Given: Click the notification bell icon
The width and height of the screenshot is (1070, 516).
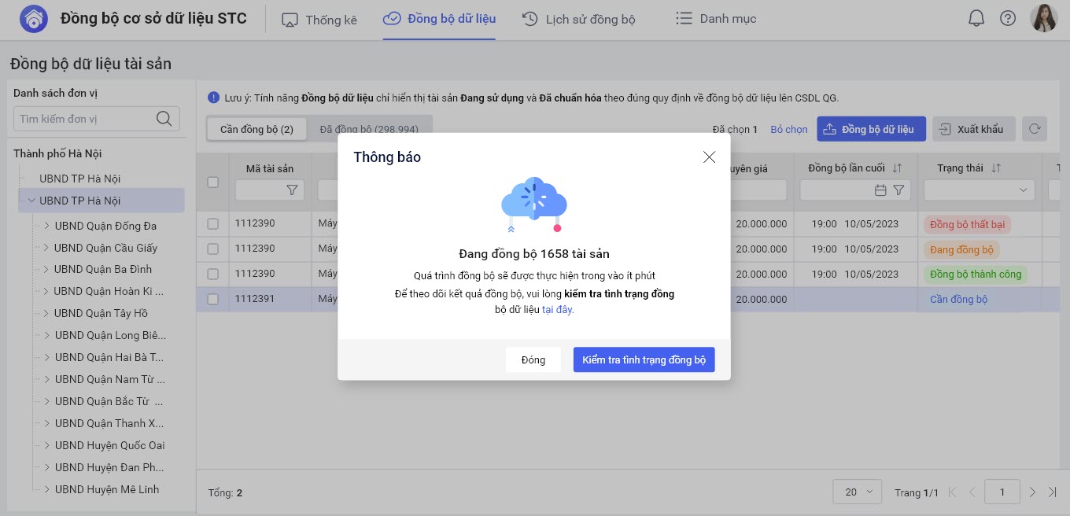Looking at the screenshot, I should 976,19.
